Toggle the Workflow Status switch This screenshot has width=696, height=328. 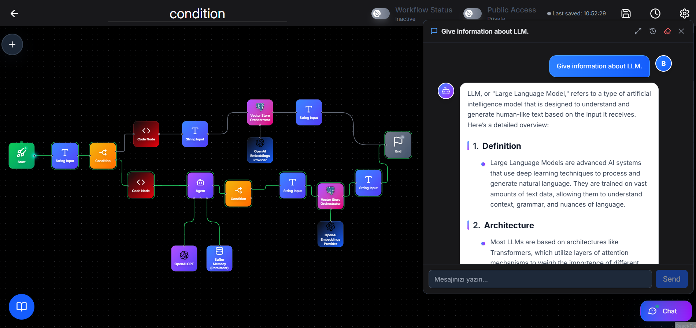[380, 14]
